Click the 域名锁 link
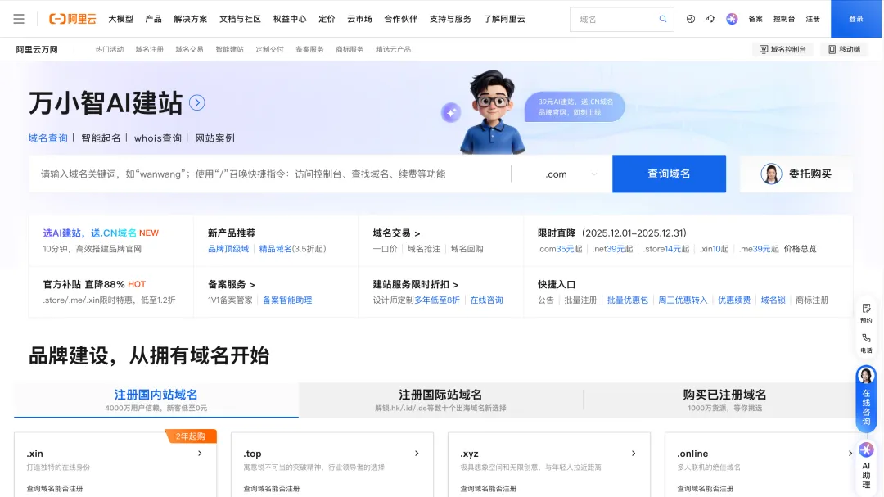This screenshot has height=497, width=884. [x=773, y=300]
